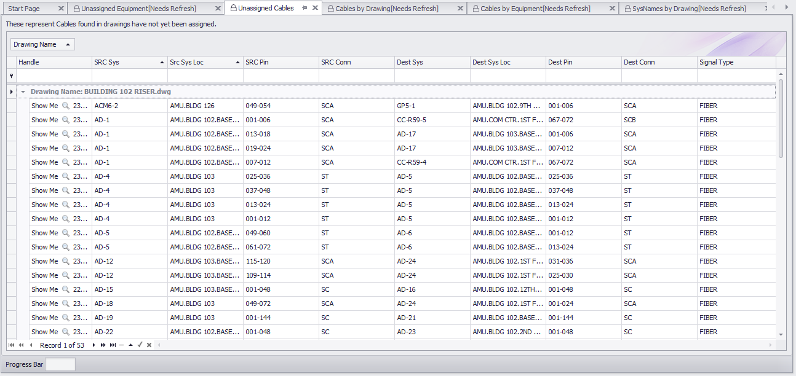Click magnifier icon in AD-12 115-120 row
796x376 pixels.
pyautogui.click(x=66, y=261)
